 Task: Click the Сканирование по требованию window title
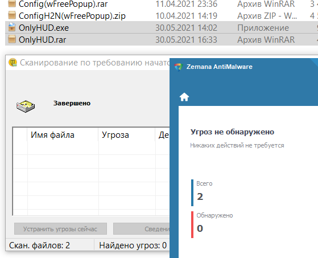[x=94, y=63]
